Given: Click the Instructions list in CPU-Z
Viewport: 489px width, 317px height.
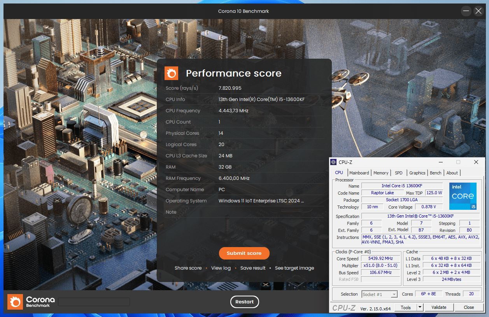Looking at the screenshot, I should tap(421, 239).
